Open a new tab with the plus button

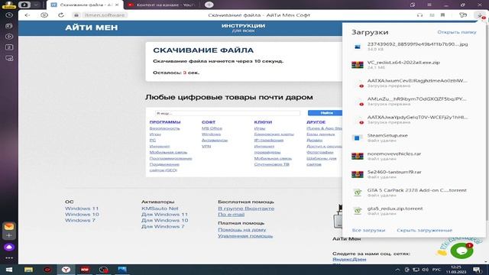(x=209, y=5)
